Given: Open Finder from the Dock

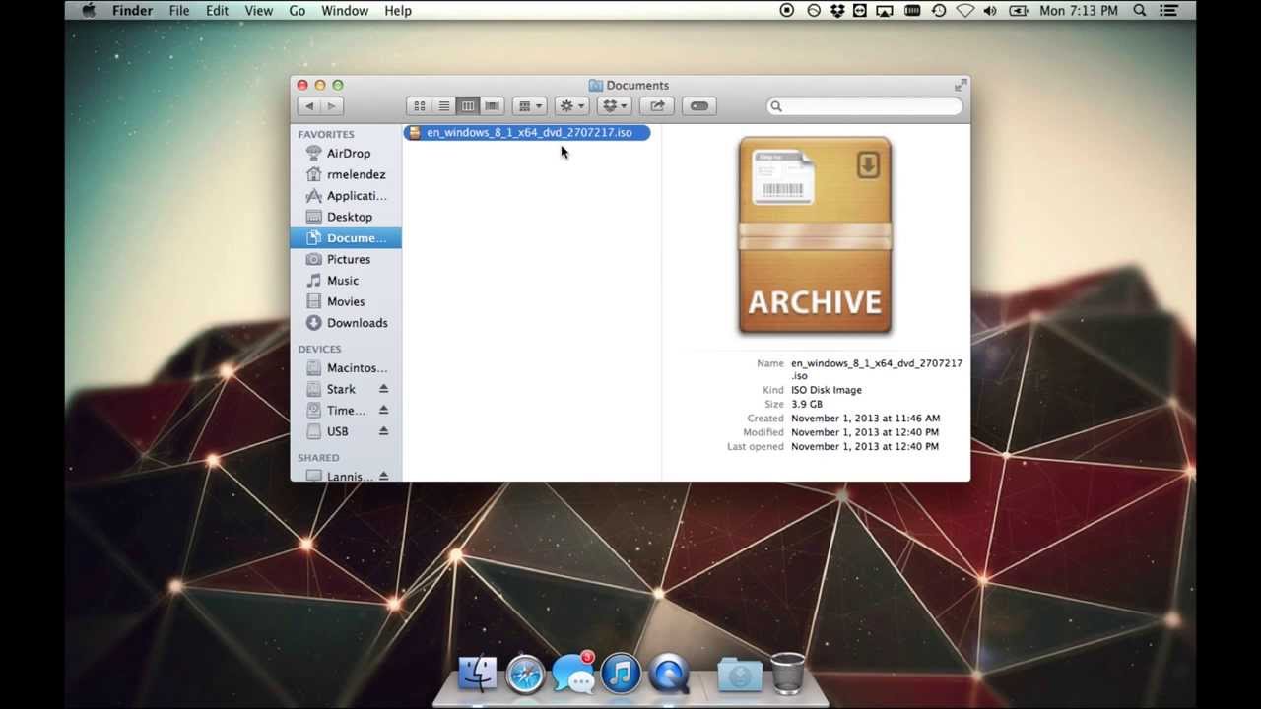Looking at the screenshot, I should click(x=477, y=675).
